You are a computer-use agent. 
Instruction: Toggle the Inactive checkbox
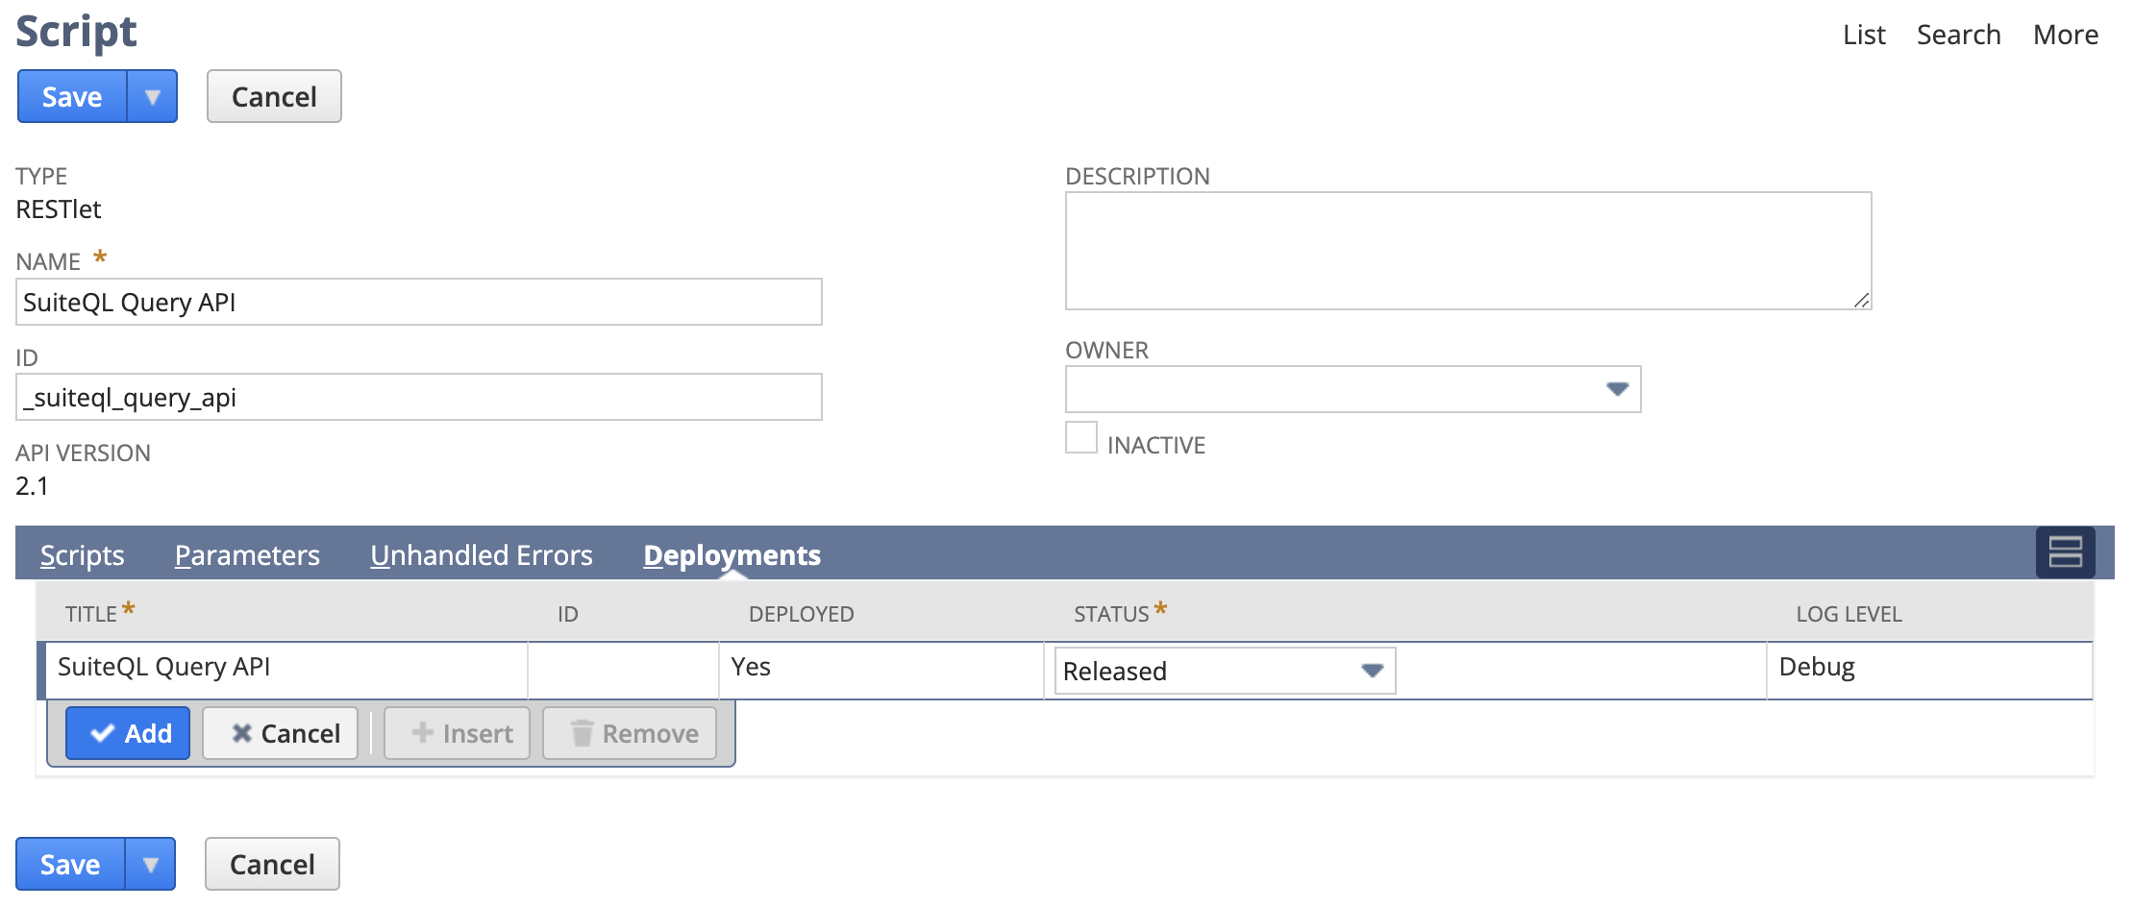tap(1081, 438)
